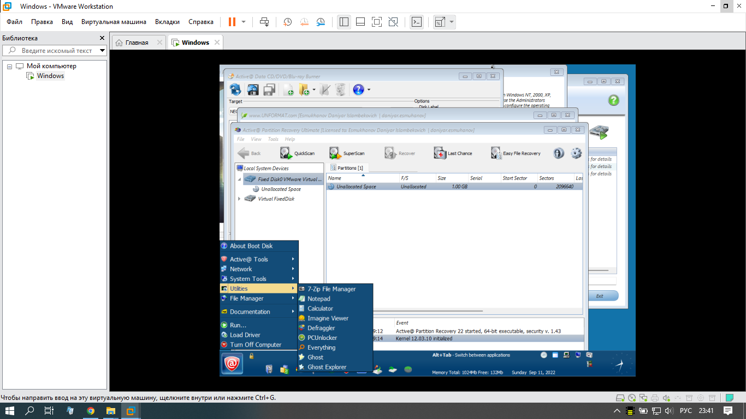Screen dimensions: 746x419
Task: Open the snapshot manager icon
Action: tap(321, 22)
